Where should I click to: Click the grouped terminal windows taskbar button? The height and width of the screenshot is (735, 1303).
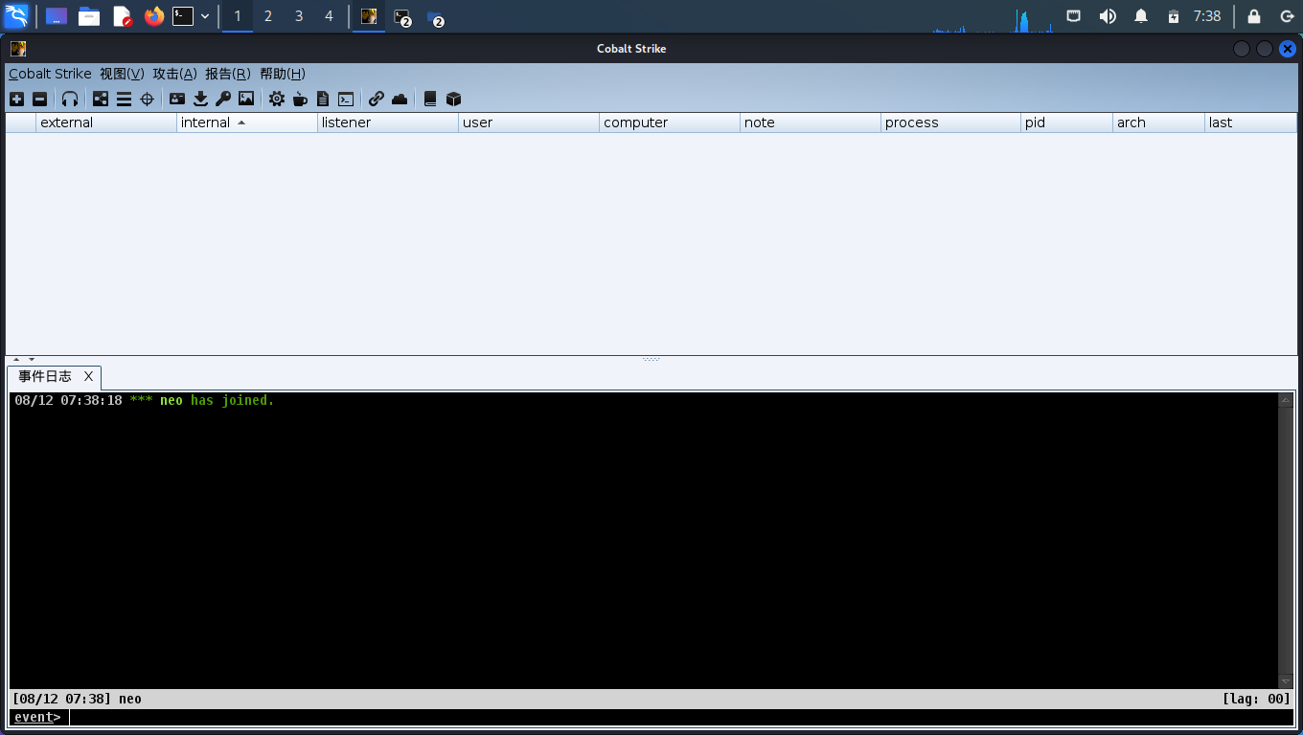click(403, 17)
